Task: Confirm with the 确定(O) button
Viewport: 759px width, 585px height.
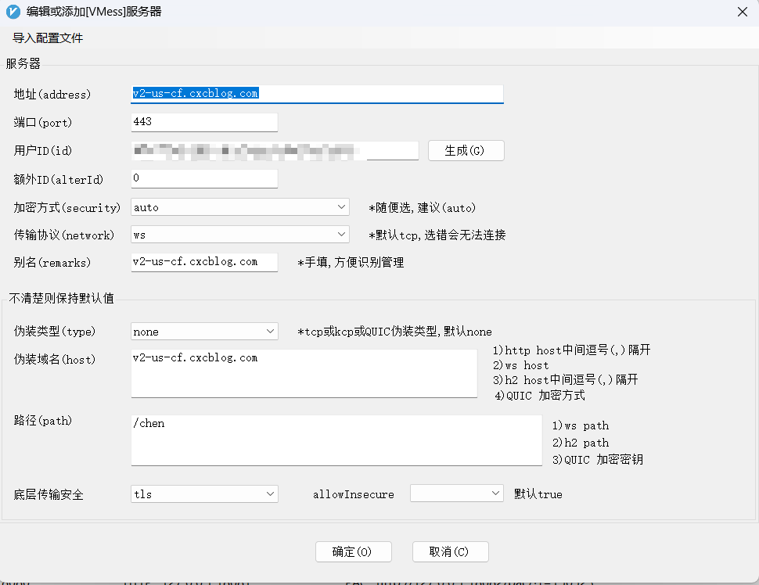Action: click(354, 551)
